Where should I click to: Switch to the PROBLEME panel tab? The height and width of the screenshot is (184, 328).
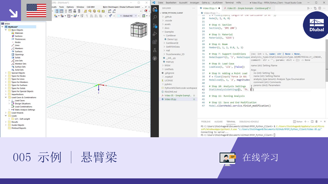(206, 122)
